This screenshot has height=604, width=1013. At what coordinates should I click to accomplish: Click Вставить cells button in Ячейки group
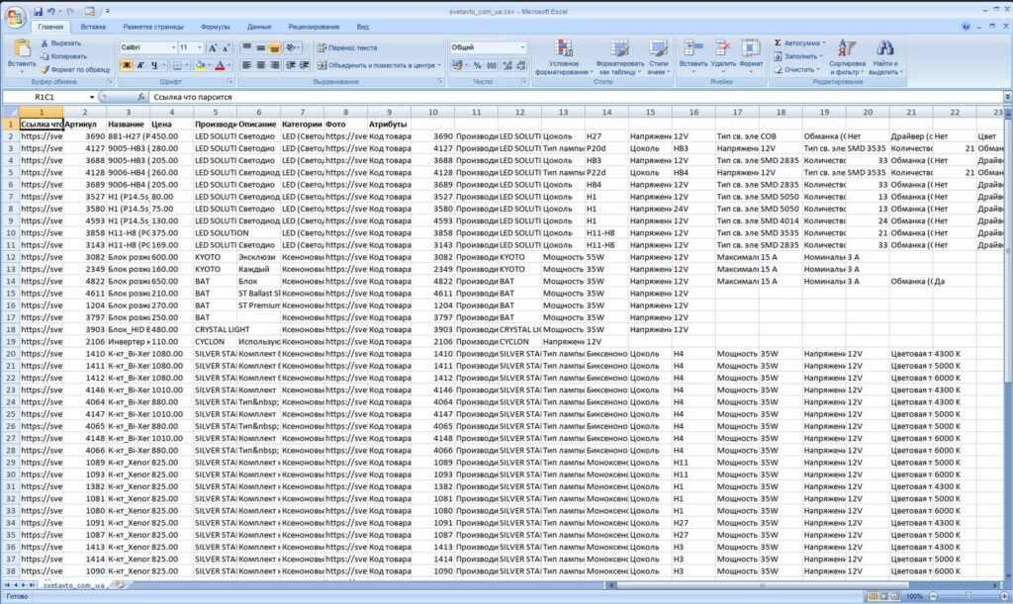tap(693, 54)
